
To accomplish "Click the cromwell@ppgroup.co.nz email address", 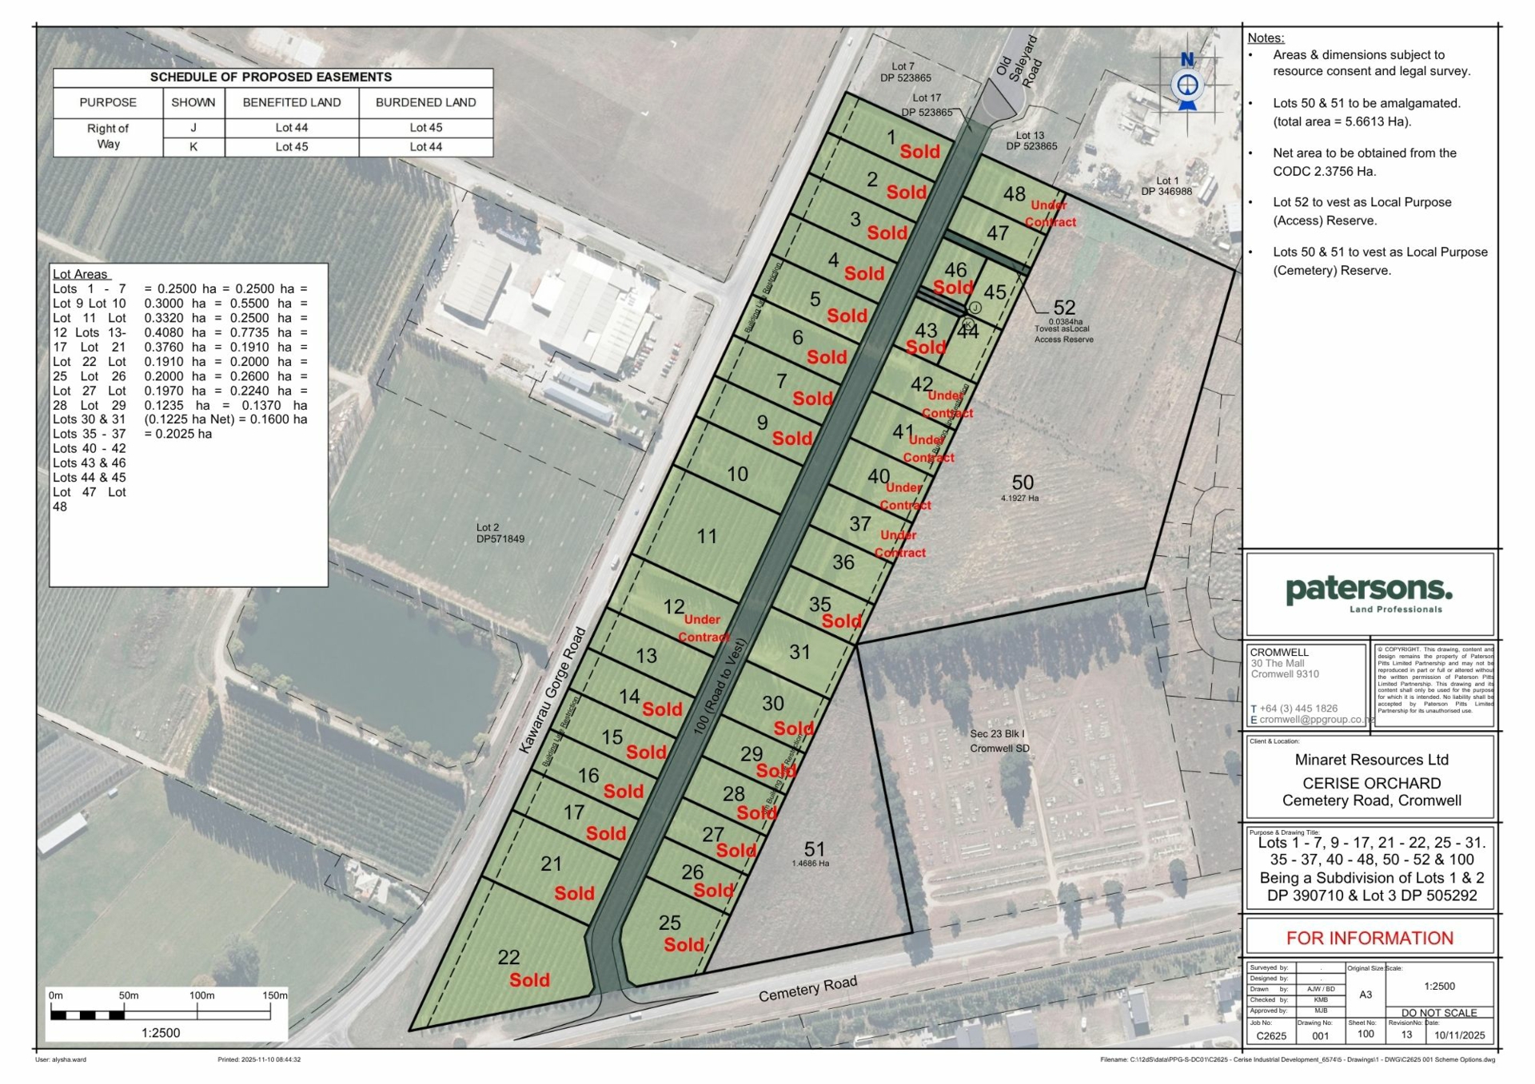I will click(1316, 719).
